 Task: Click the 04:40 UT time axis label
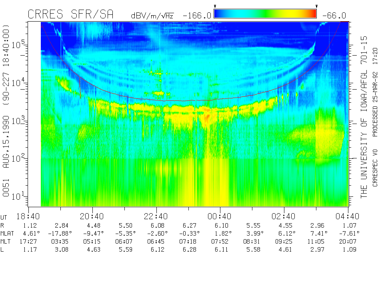[348, 216]
